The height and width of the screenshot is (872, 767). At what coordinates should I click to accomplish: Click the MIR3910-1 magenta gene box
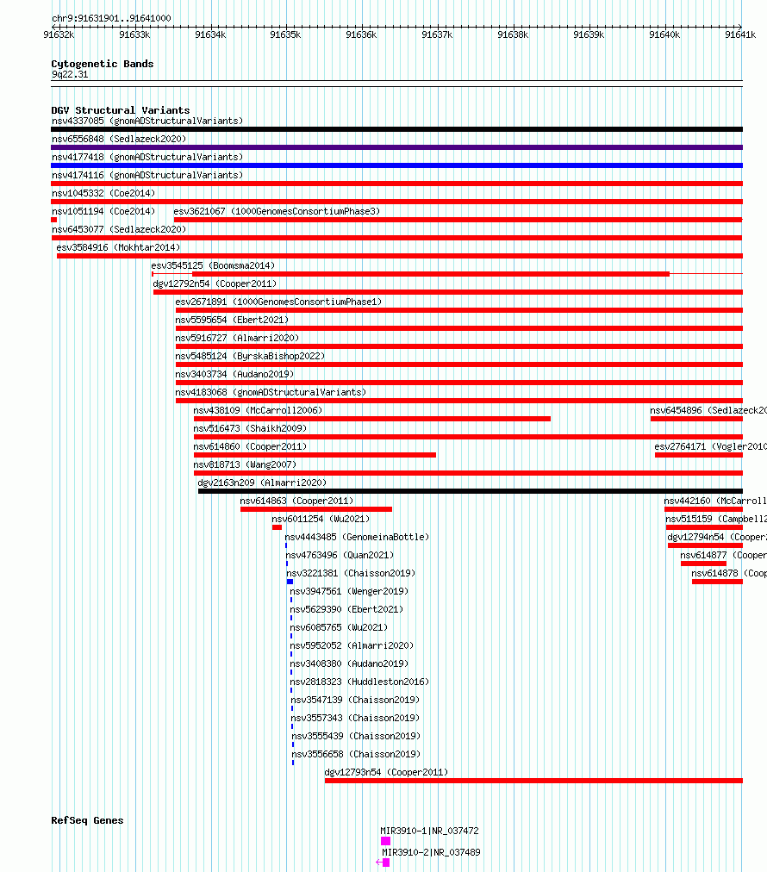385,841
